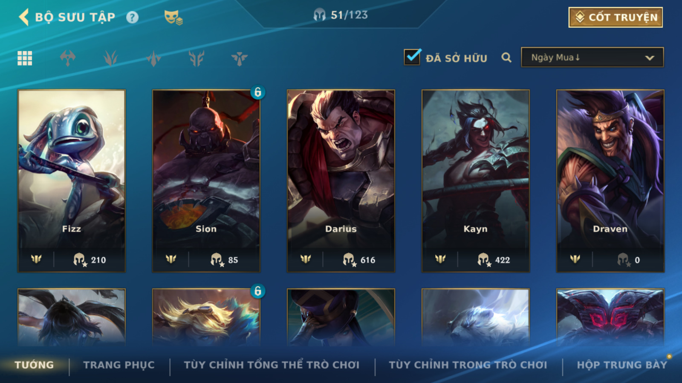Click the Cốt Truyện button
Screen dimensions: 682x383
pos(616,17)
